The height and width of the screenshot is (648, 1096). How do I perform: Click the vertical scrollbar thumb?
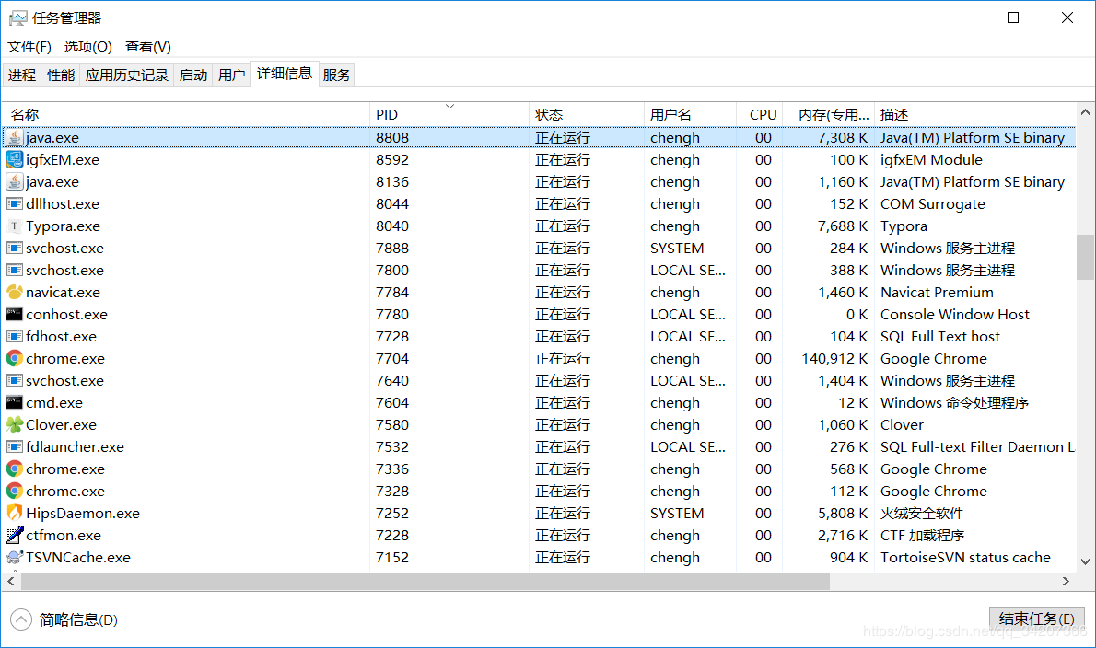1086,258
